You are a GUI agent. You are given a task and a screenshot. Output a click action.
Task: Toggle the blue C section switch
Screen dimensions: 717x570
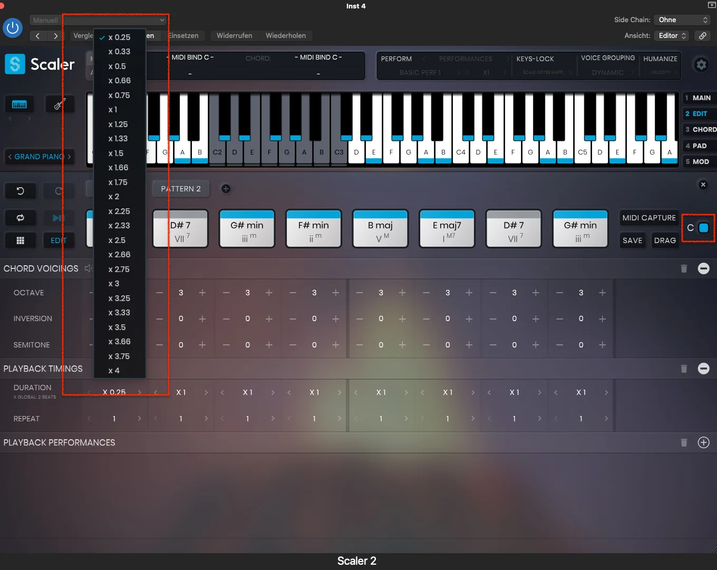point(703,228)
